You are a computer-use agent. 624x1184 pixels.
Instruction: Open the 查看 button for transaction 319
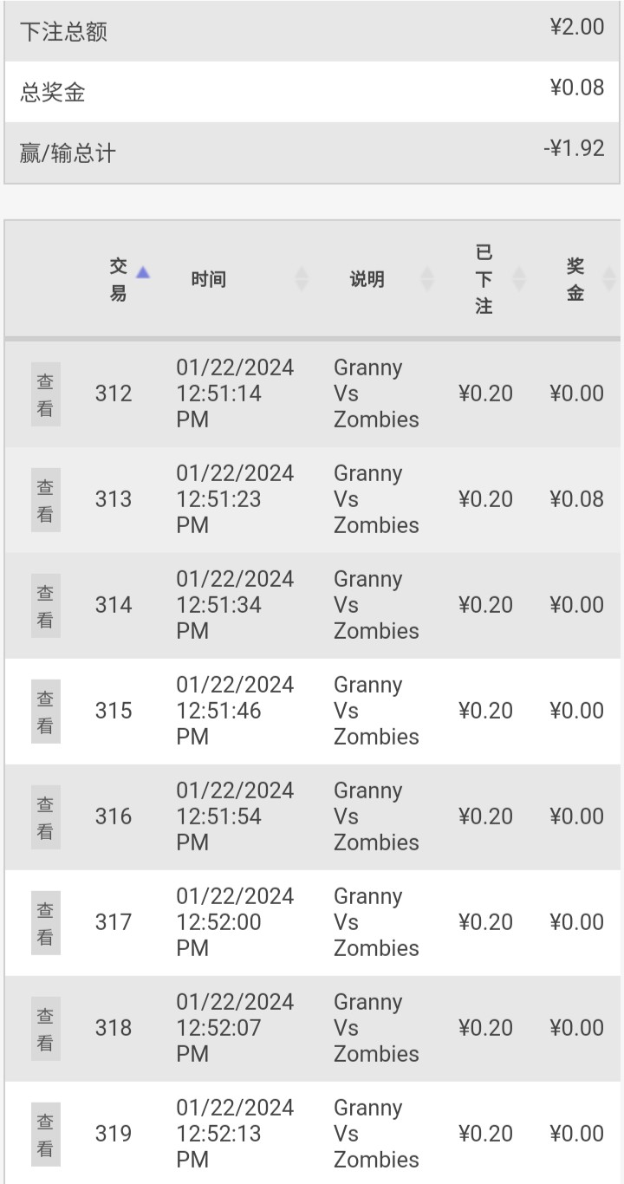pyautogui.click(x=45, y=1135)
